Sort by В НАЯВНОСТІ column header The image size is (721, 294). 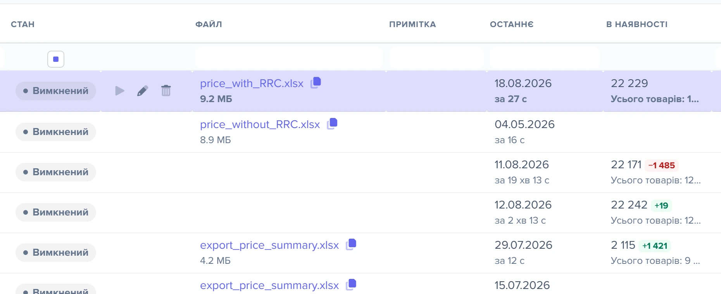[637, 24]
